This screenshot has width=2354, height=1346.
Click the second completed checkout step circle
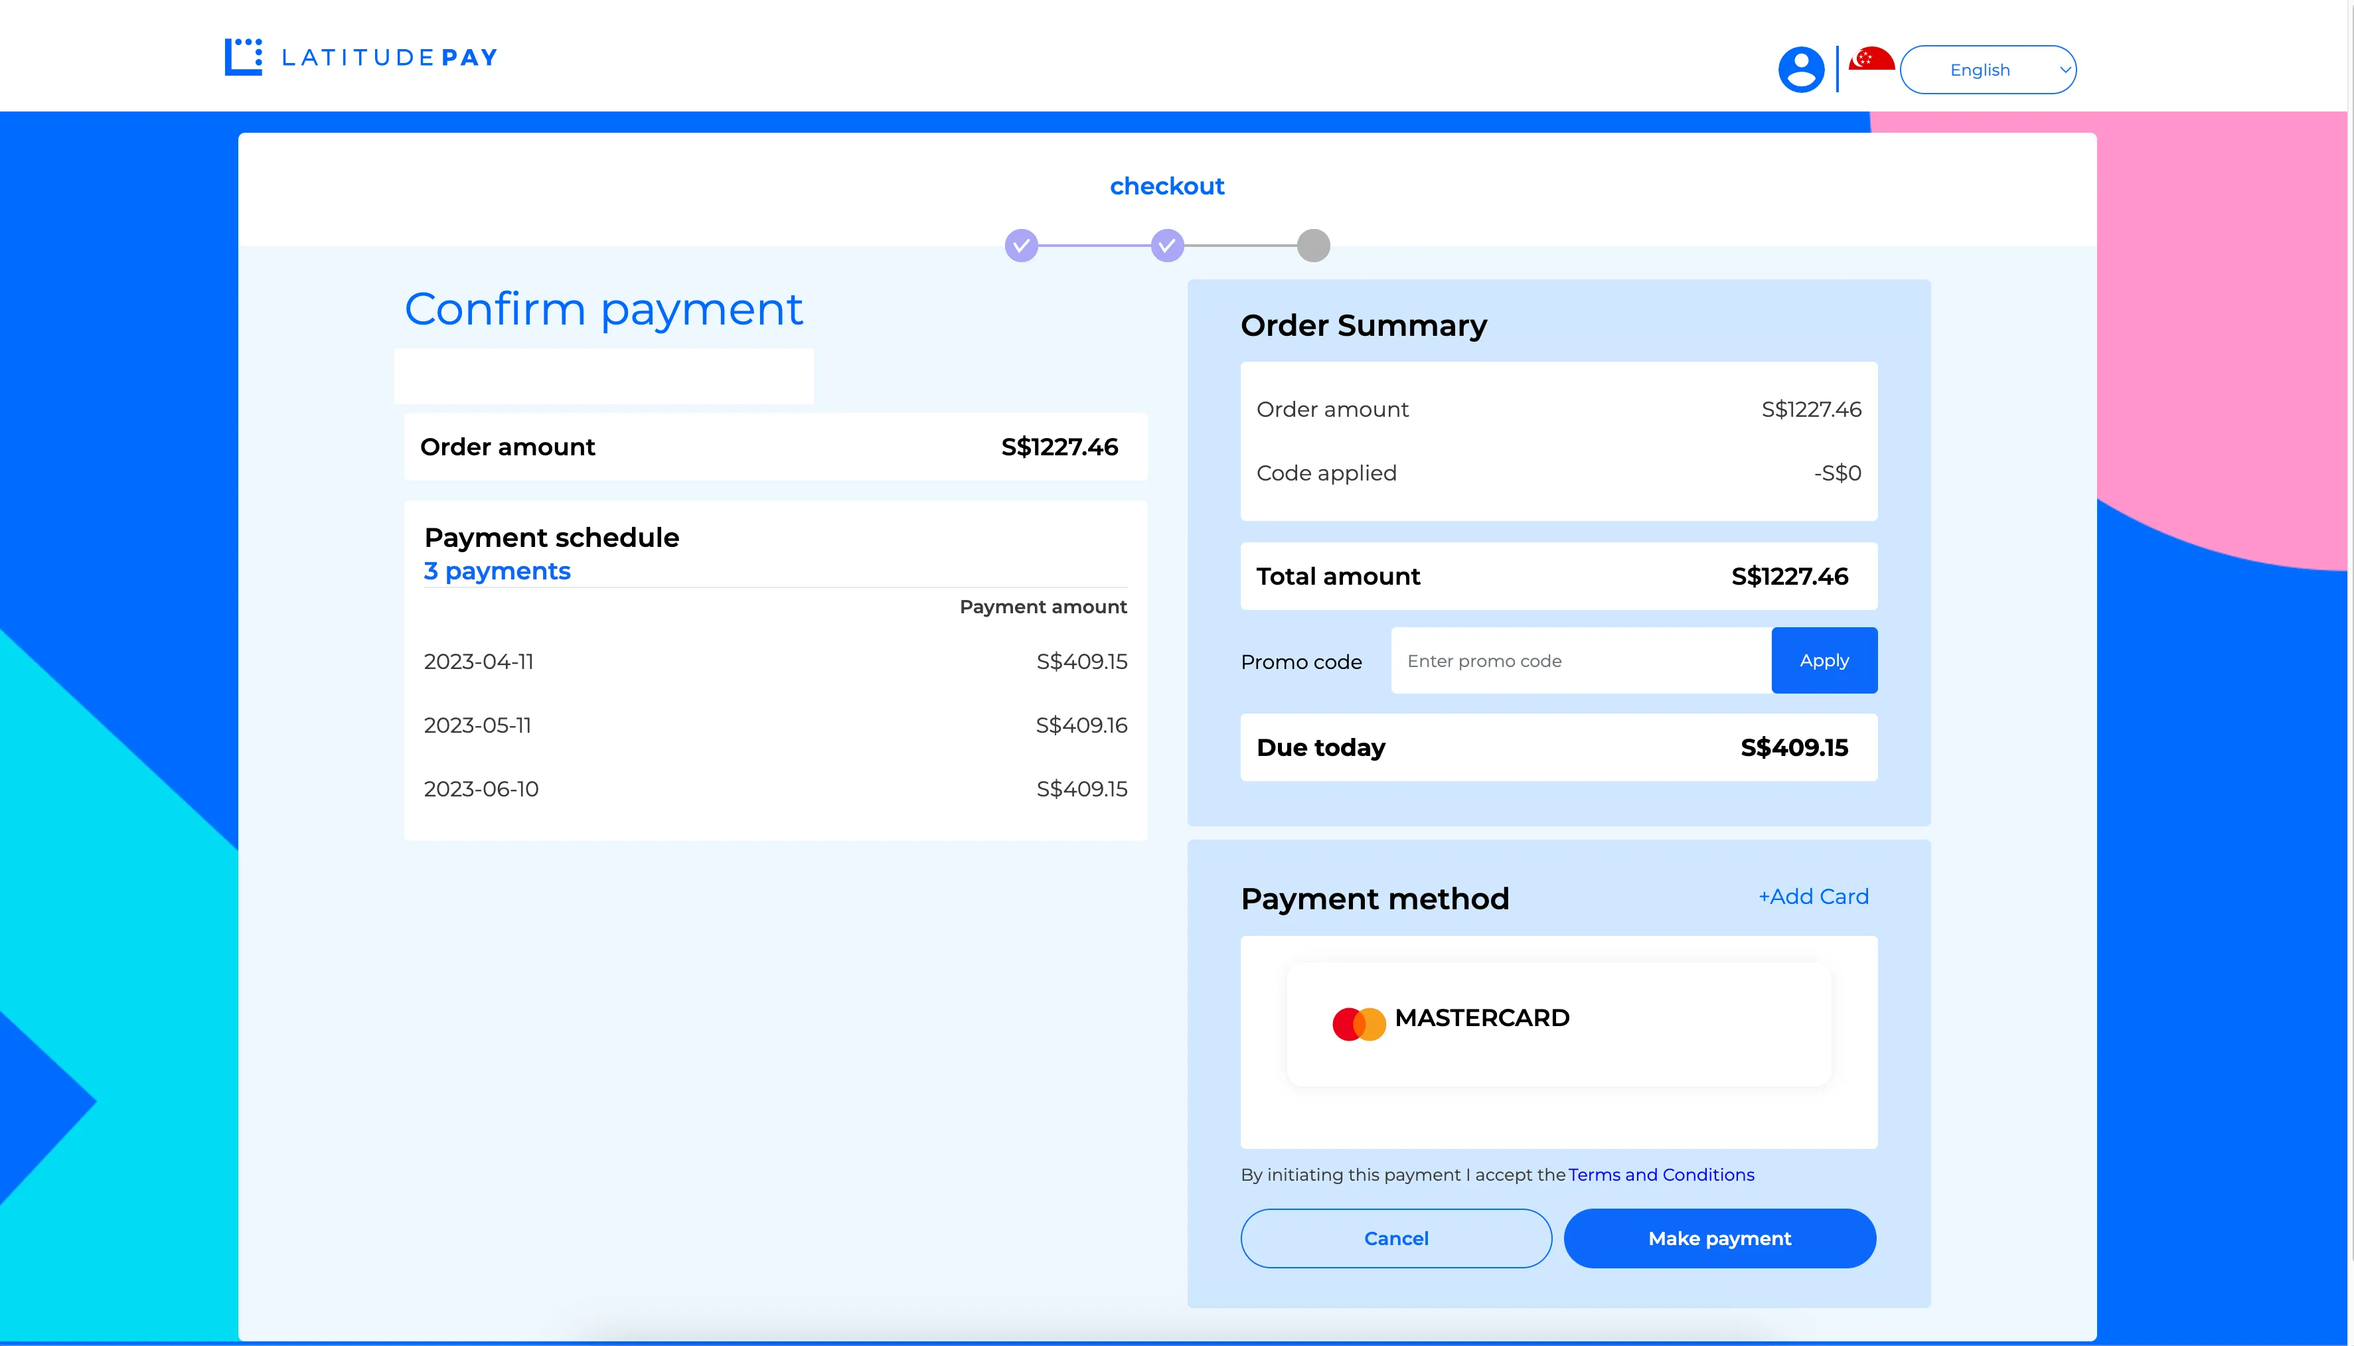pos(1167,246)
